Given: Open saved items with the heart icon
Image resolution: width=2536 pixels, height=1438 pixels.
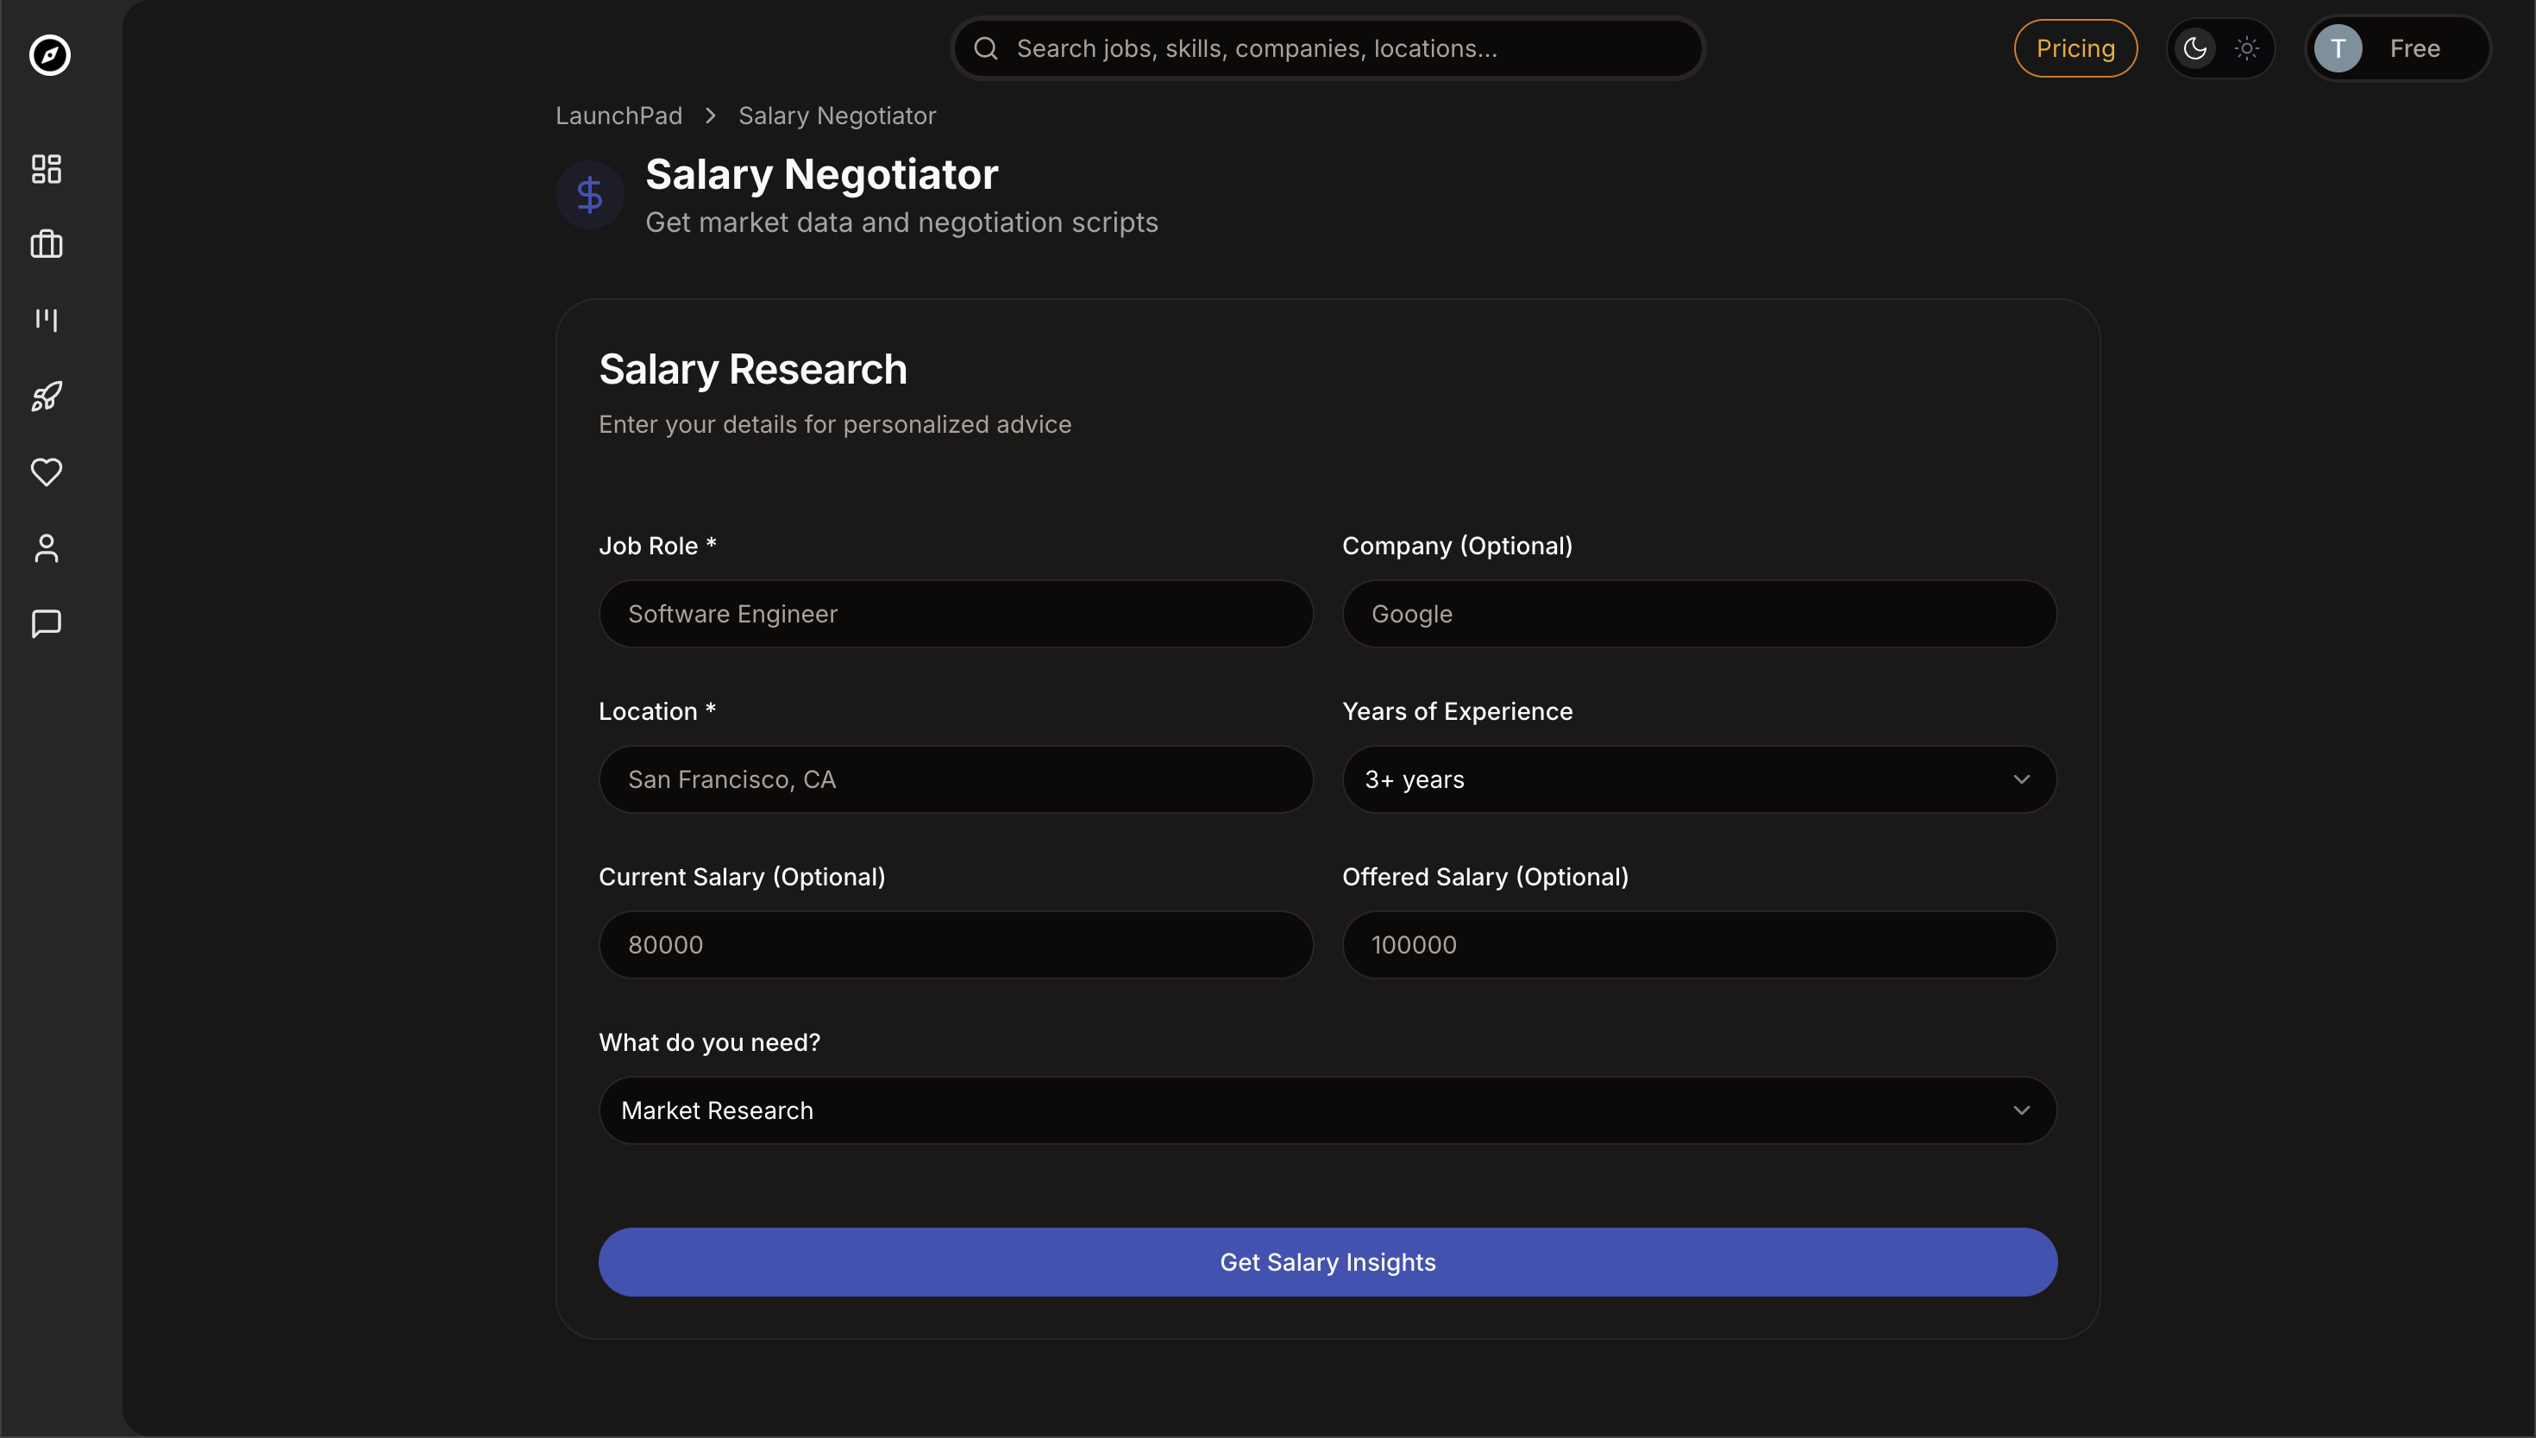Looking at the screenshot, I should (x=46, y=472).
